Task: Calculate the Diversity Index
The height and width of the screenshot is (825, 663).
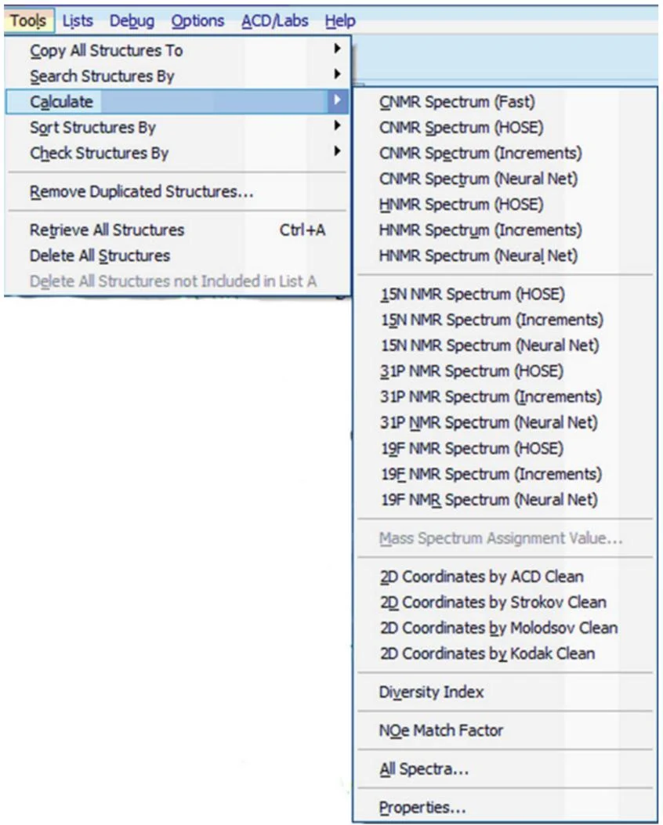Action: [x=505, y=692]
